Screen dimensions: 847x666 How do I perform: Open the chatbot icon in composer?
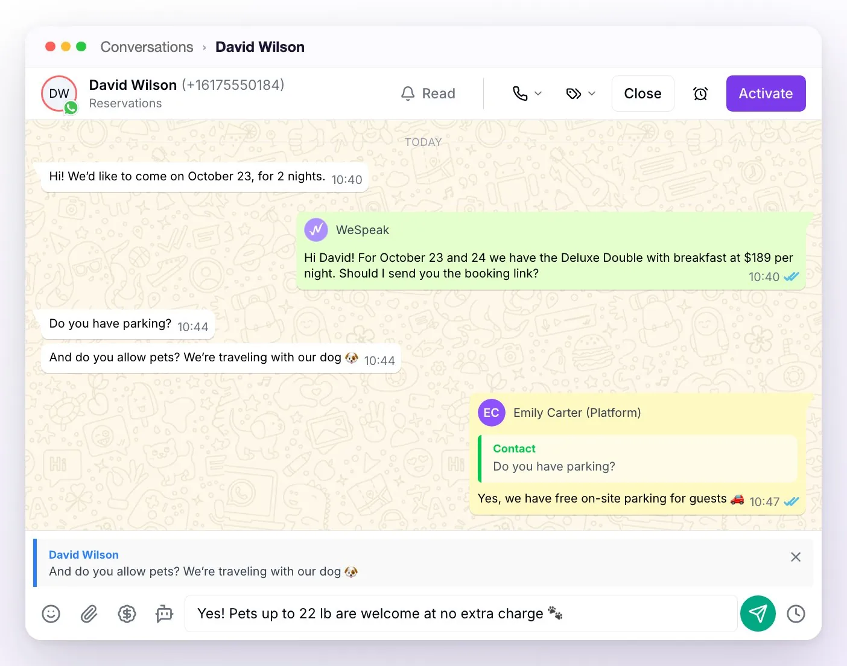tap(164, 614)
